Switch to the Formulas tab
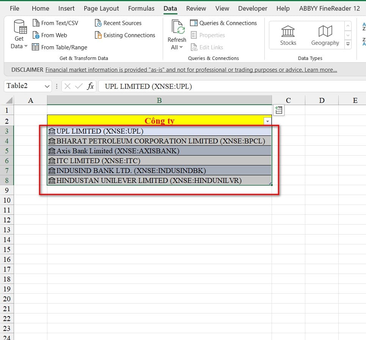 (141, 8)
